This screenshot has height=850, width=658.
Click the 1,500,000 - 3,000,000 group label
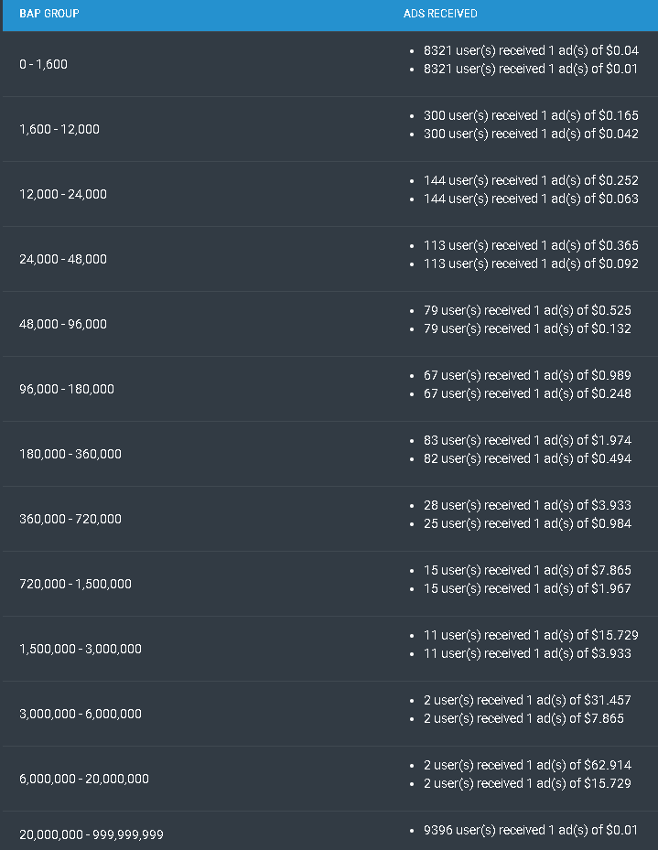point(81,650)
